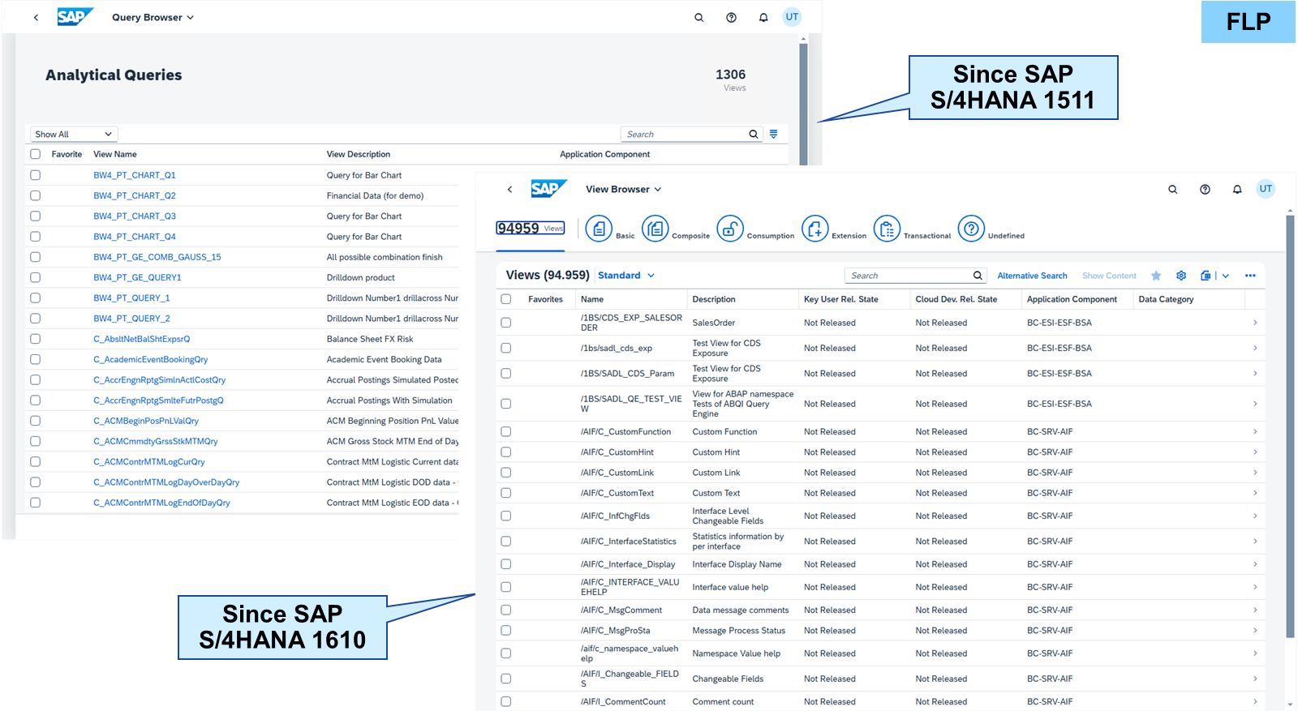Click Cloud Dev. Rel. State column header
Viewport: 1298px width, 711px height.
956,299
